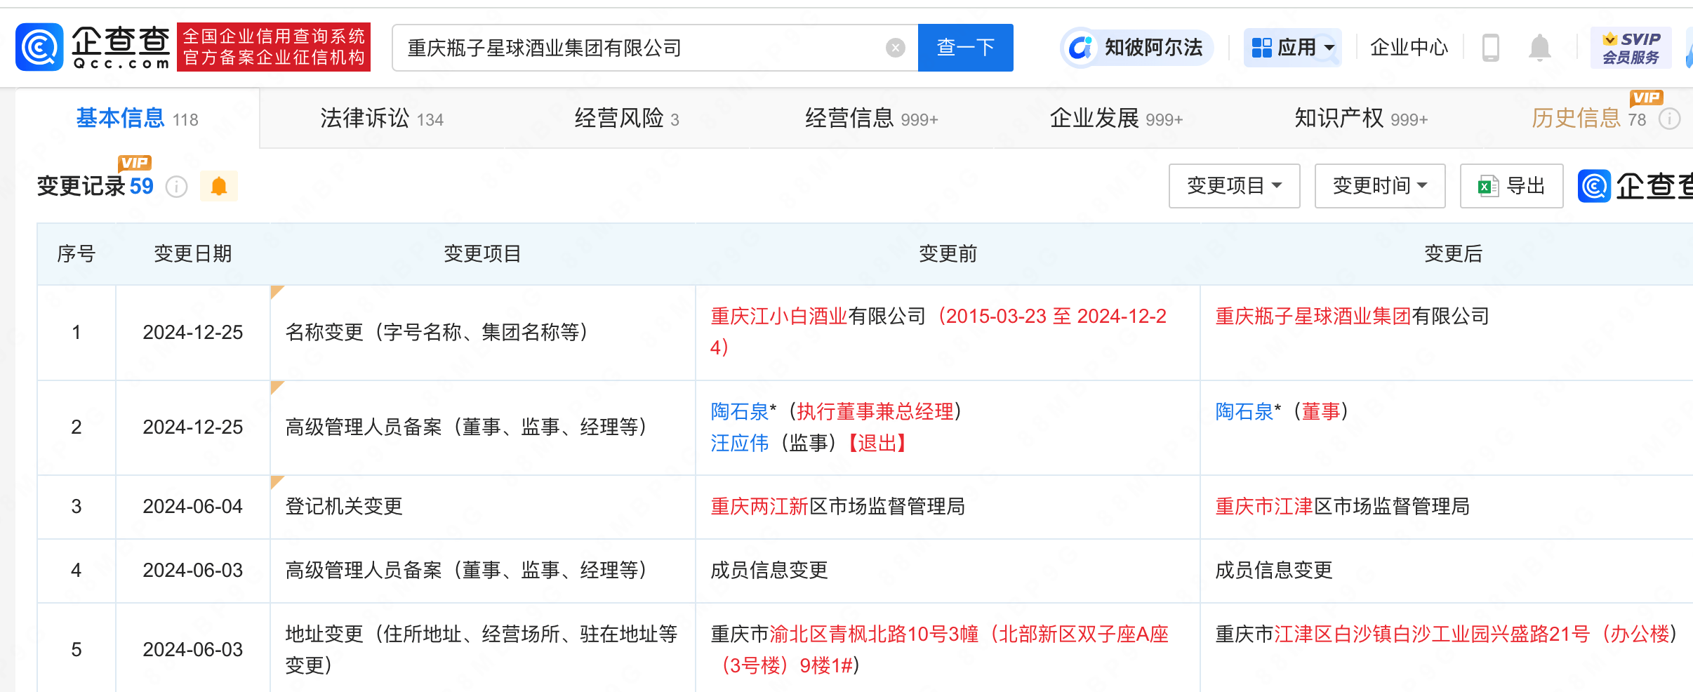Image resolution: width=1693 pixels, height=692 pixels.
Task: Click the 企查查 watermark logo beside export
Action: pyautogui.click(x=1635, y=186)
